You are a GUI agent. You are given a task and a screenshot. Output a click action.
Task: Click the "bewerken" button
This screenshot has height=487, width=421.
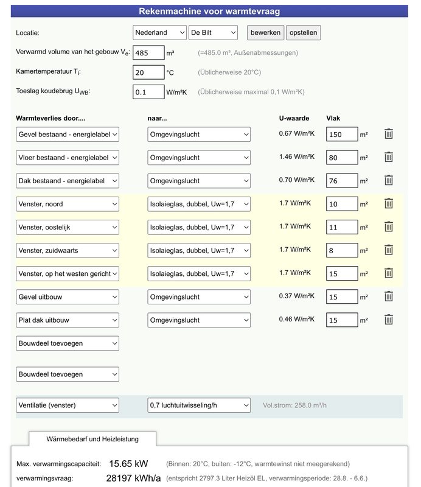coord(265,32)
